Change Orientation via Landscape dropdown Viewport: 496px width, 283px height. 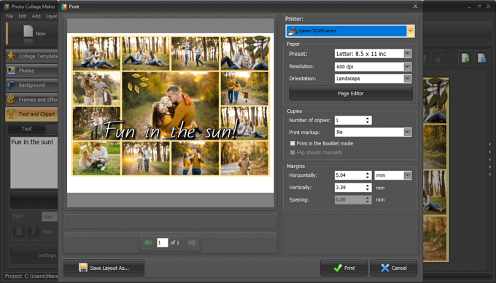408,79
